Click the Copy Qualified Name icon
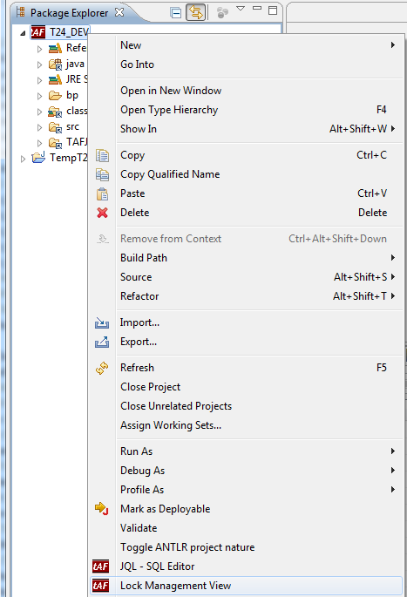 point(103,174)
